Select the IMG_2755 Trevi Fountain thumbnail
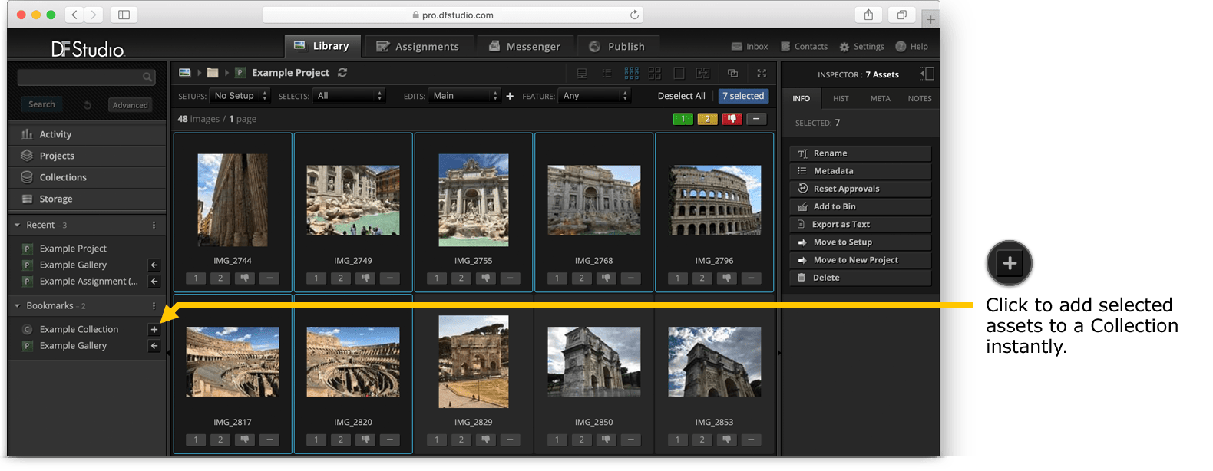The width and height of the screenshot is (1213, 471). pyautogui.click(x=473, y=199)
